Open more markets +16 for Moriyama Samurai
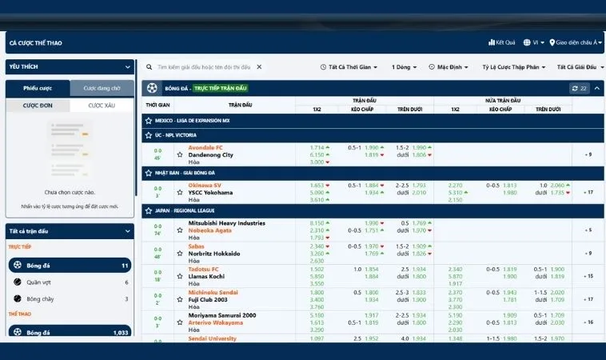Screen dimensions: 606x360 (588, 322)
